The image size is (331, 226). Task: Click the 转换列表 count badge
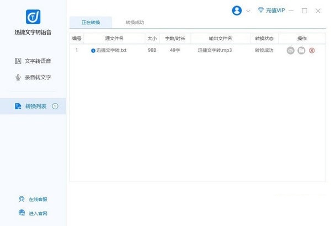[55, 106]
